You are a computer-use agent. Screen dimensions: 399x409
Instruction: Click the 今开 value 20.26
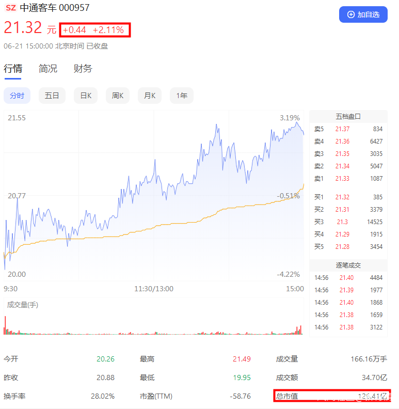coord(105,359)
